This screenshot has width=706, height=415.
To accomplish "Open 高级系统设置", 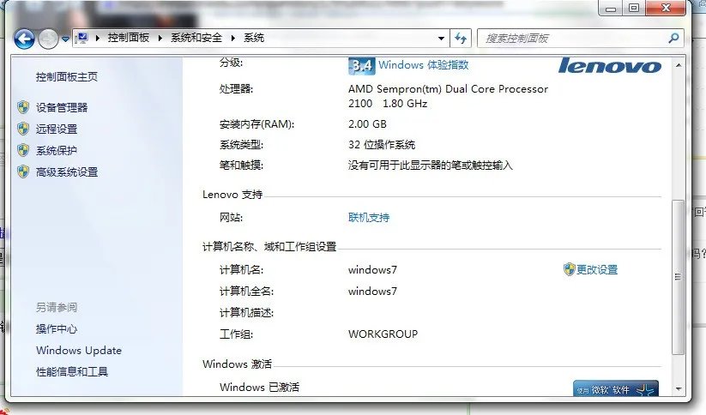I will pyautogui.click(x=67, y=172).
